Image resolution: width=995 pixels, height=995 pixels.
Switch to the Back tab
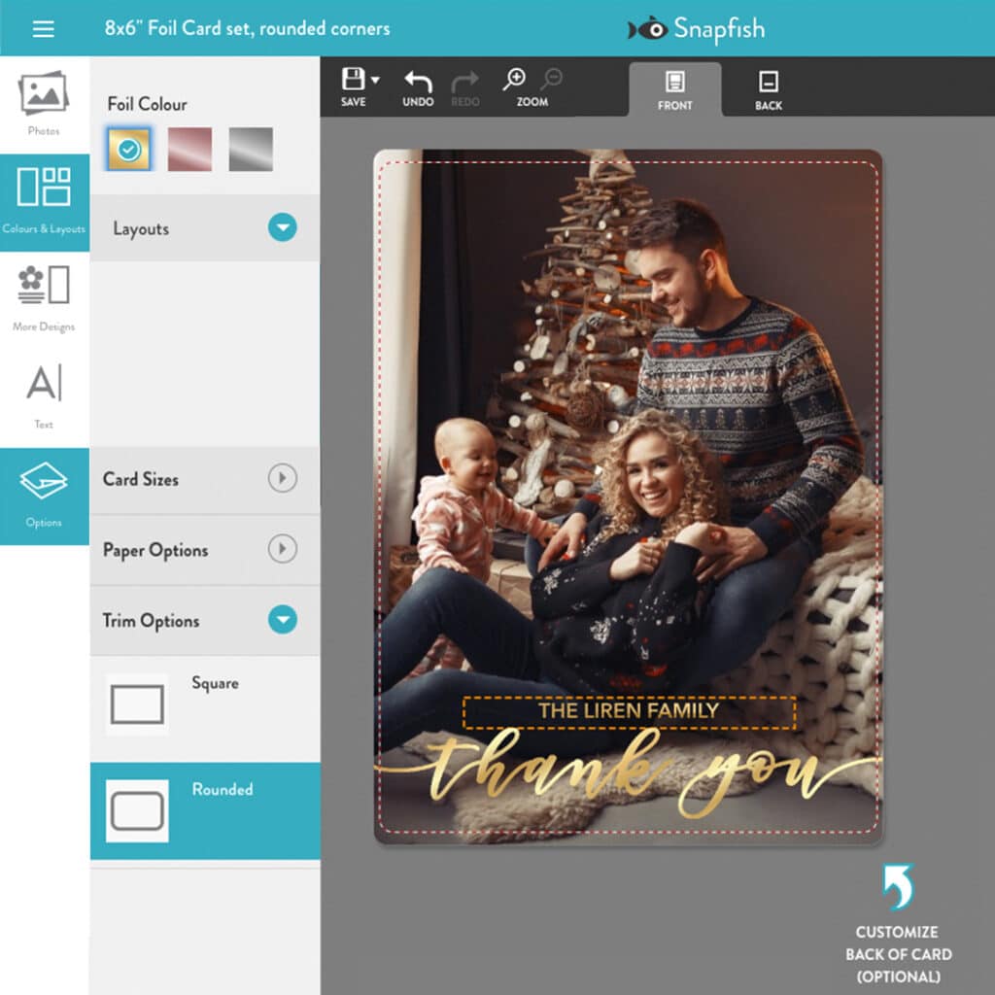pyautogui.click(x=769, y=89)
